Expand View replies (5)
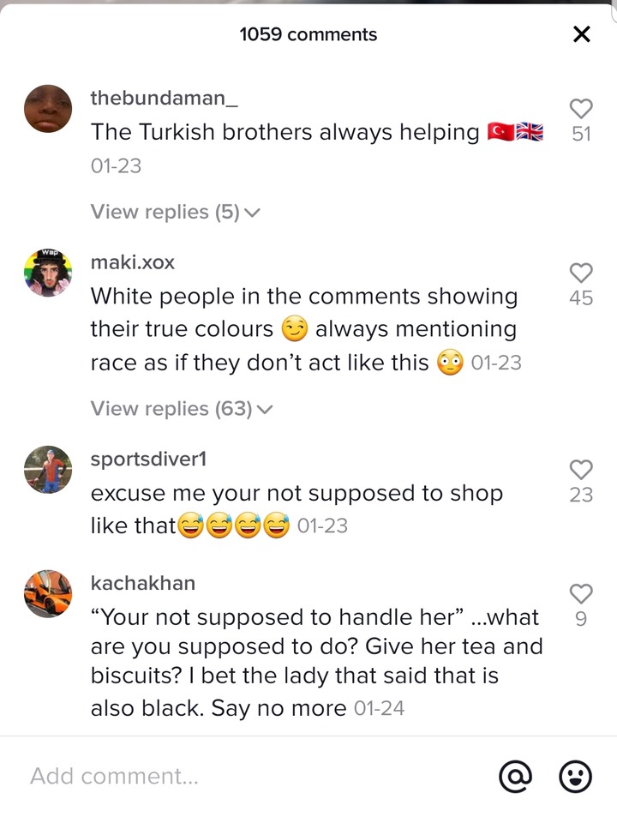The height and width of the screenshot is (817, 617). pyautogui.click(x=175, y=212)
